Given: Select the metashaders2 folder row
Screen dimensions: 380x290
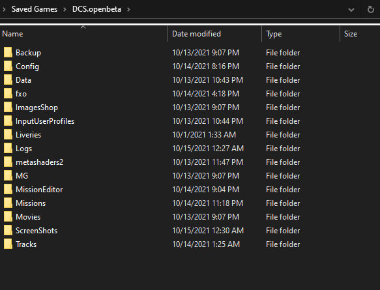Looking at the screenshot, I should point(190,162).
